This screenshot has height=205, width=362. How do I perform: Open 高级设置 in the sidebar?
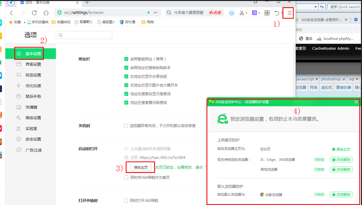(31, 118)
